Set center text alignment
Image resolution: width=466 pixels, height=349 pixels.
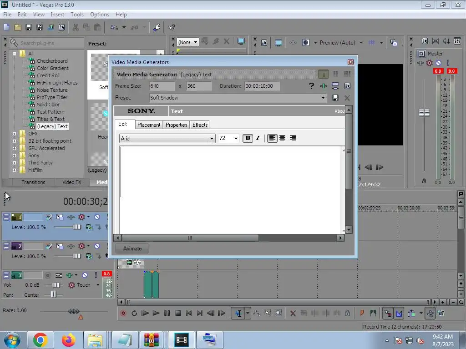tap(282, 138)
